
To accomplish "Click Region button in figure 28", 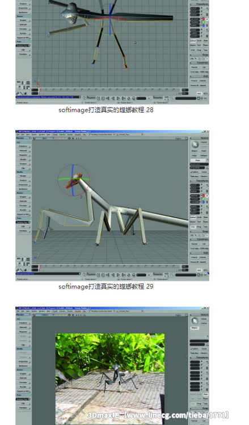I will pos(24,20).
